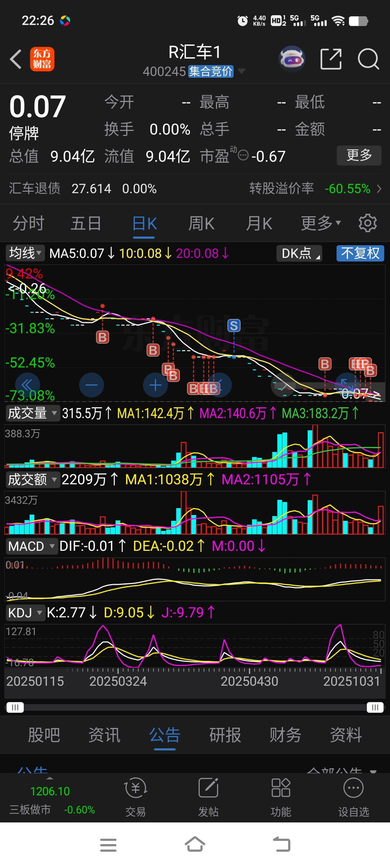Expand the 集合竞价 dropdown arrow

pos(241,71)
